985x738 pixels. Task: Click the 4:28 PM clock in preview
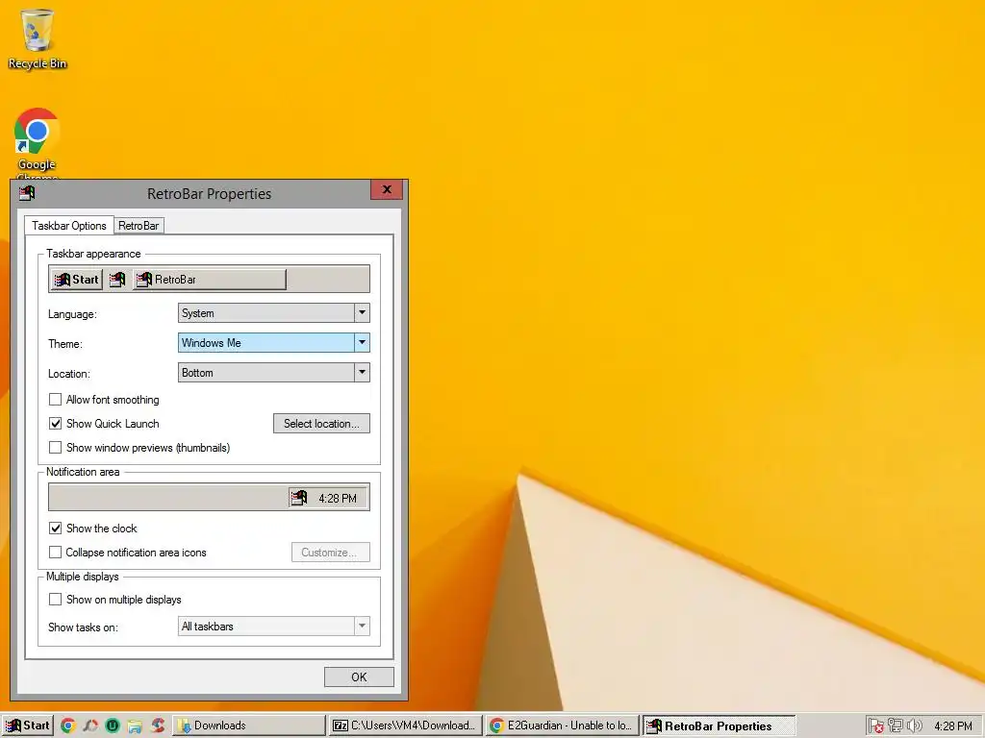pyautogui.click(x=338, y=499)
